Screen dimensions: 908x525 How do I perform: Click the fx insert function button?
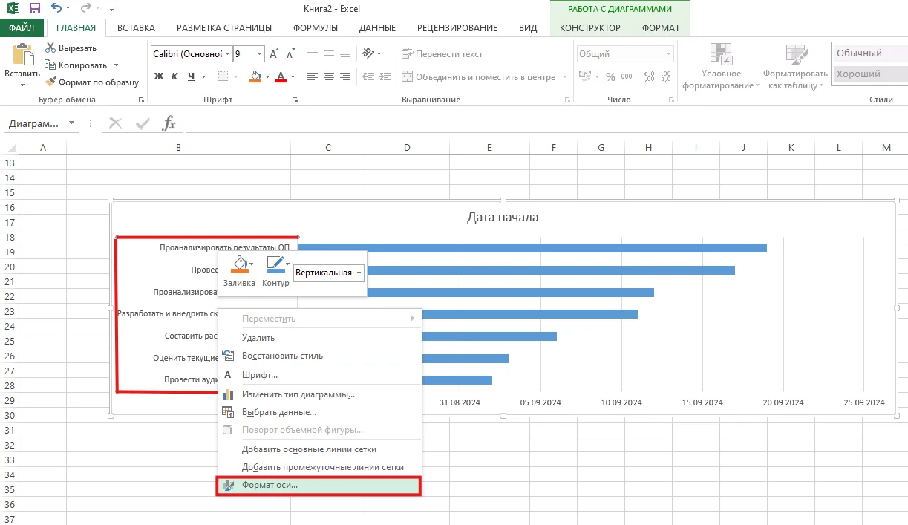pyautogui.click(x=169, y=123)
